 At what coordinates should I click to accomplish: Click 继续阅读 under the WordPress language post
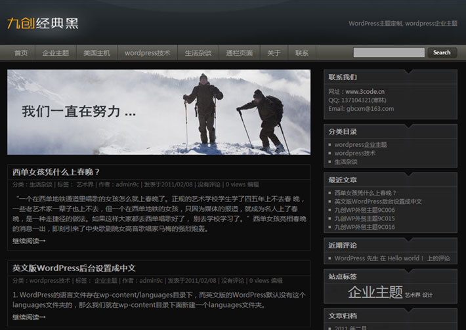29,318
